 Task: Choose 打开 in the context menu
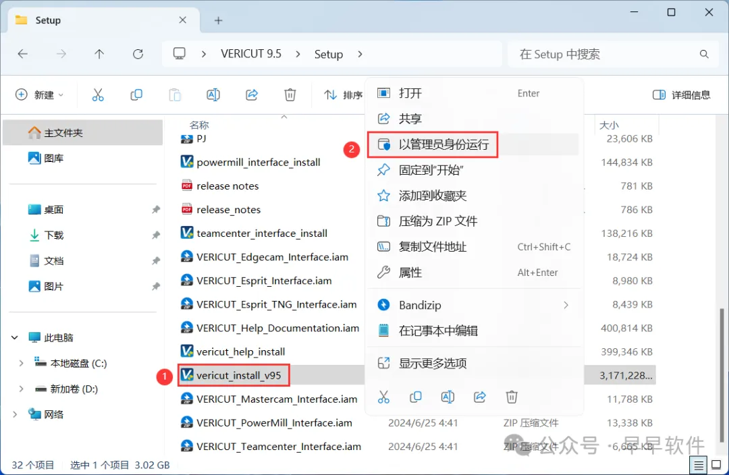click(474, 93)
